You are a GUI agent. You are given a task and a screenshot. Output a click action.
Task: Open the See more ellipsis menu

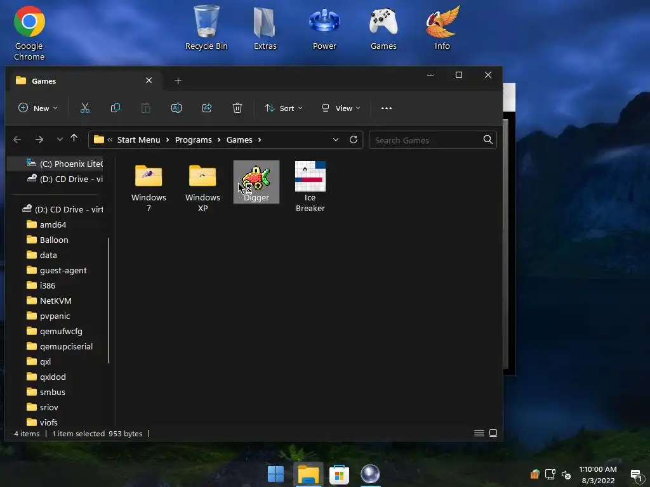(387, 108)
